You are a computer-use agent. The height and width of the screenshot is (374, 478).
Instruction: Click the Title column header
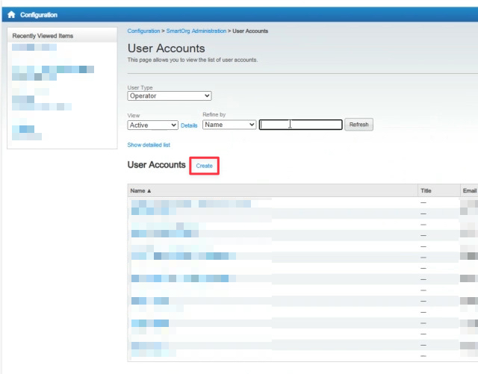click(x=426, y=191)
